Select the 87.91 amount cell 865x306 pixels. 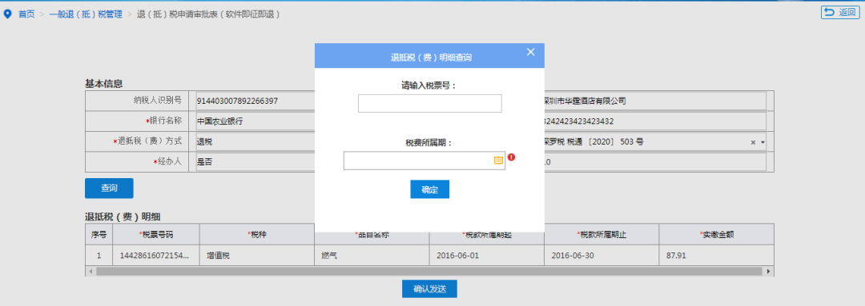[x=716, y=256]
